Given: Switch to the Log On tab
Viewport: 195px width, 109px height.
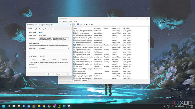Looking at the screenshot, I should [36, 29].
